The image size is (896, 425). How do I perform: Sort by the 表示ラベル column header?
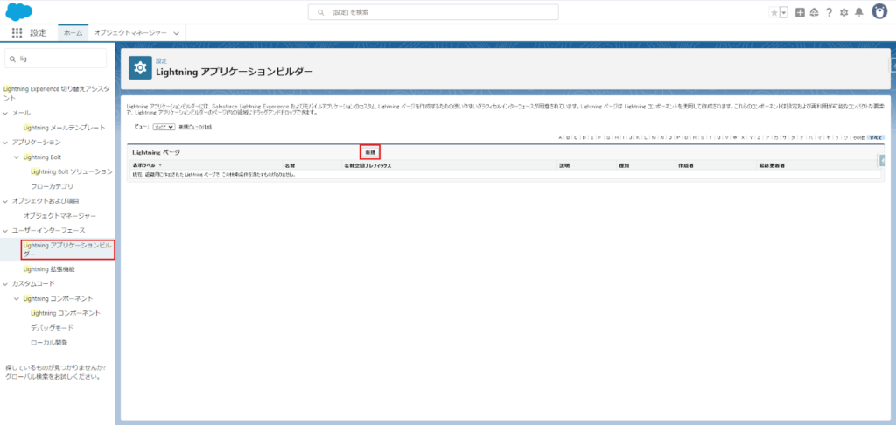[145, 165]
